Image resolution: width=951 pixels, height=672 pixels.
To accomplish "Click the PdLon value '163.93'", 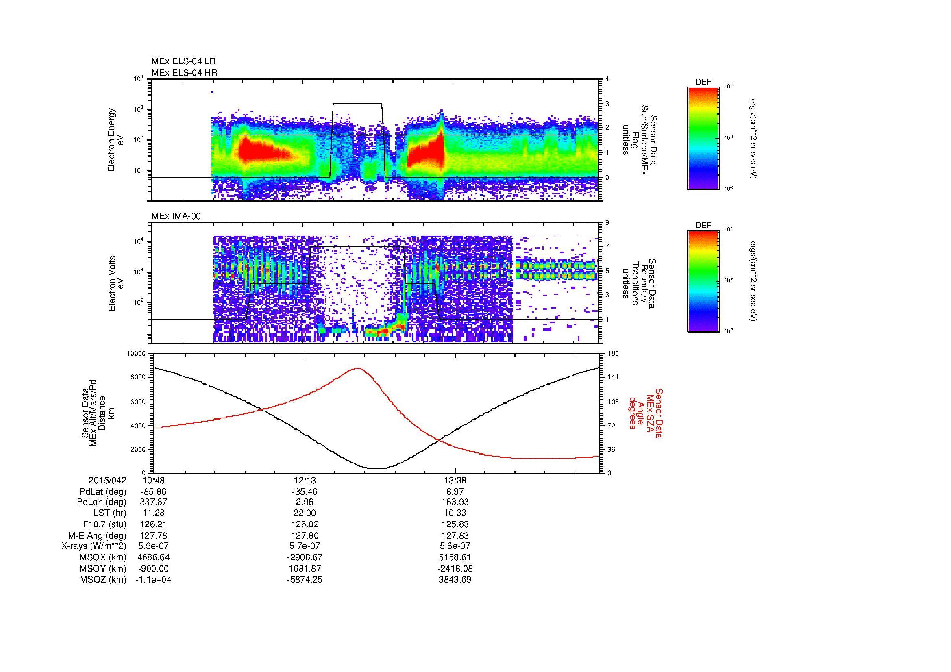I will 455,502.
